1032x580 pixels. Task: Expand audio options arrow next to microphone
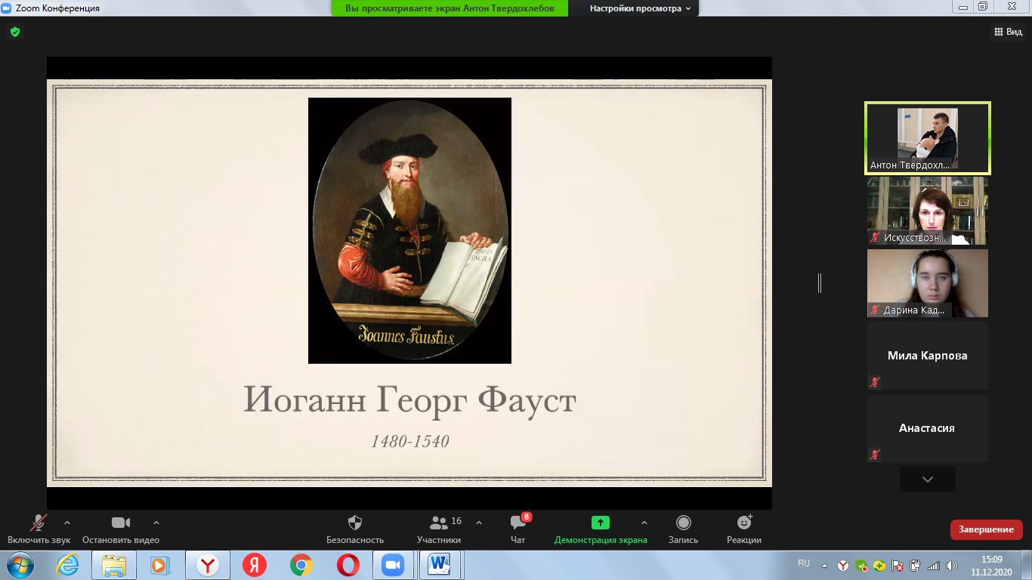coord(67,522)
